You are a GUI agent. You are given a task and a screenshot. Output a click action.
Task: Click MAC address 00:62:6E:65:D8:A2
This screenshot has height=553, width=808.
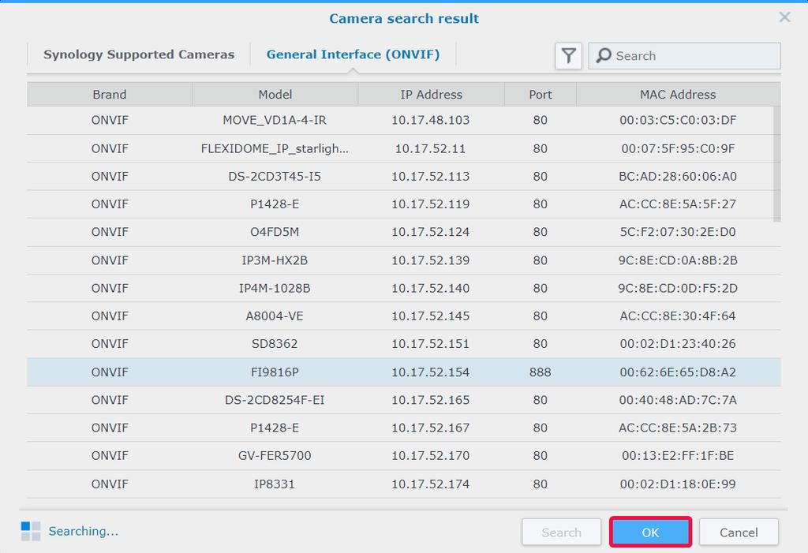tap(678, 372)
